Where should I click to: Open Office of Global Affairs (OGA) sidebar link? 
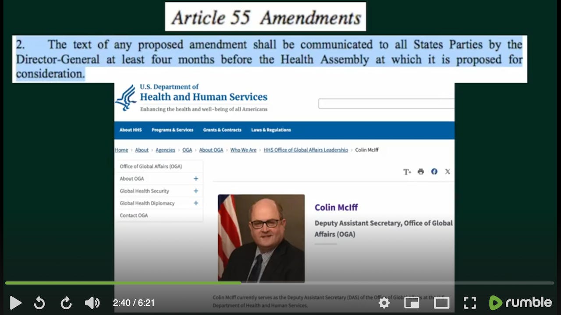pos(151,166)
